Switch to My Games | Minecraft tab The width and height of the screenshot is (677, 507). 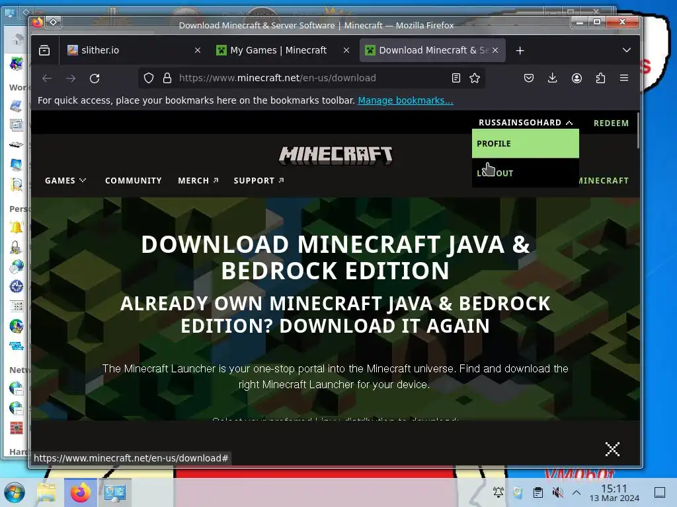(283, 50)
